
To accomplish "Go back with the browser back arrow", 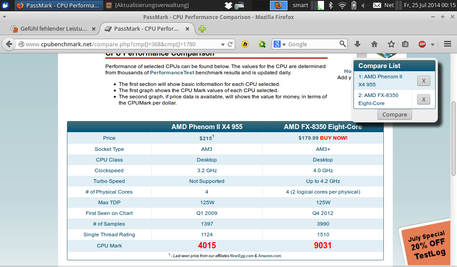I will [x=9, y=44].
